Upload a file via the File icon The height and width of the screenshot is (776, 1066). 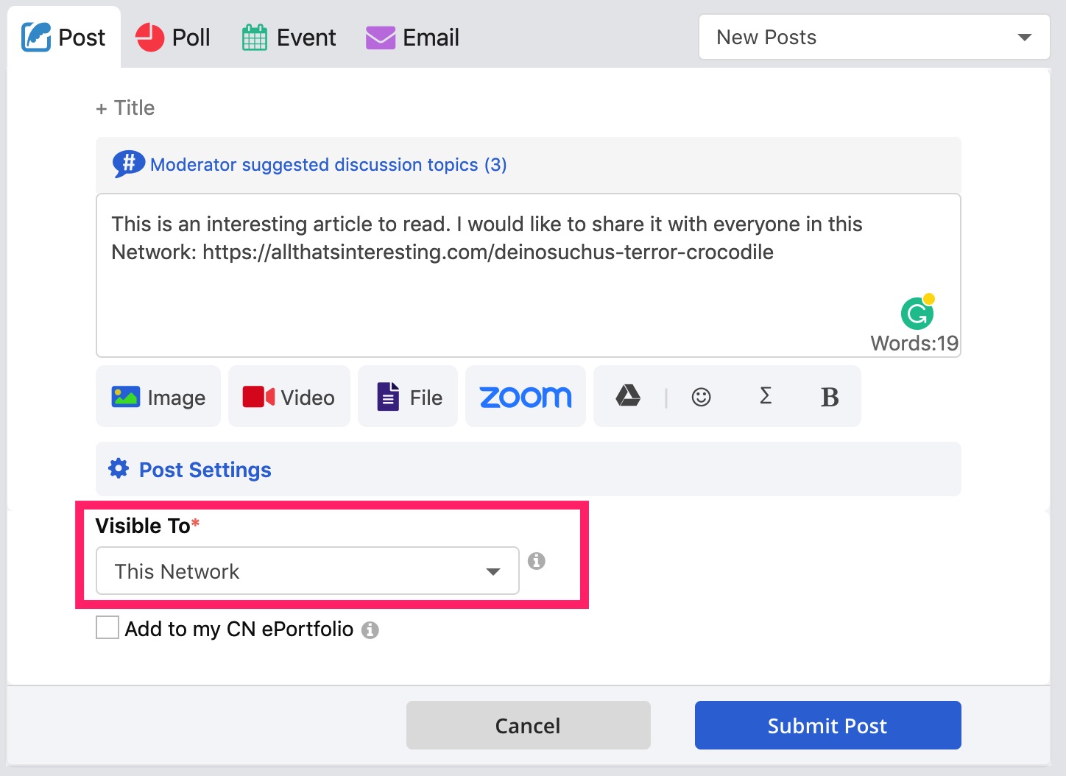coord(407,396)
